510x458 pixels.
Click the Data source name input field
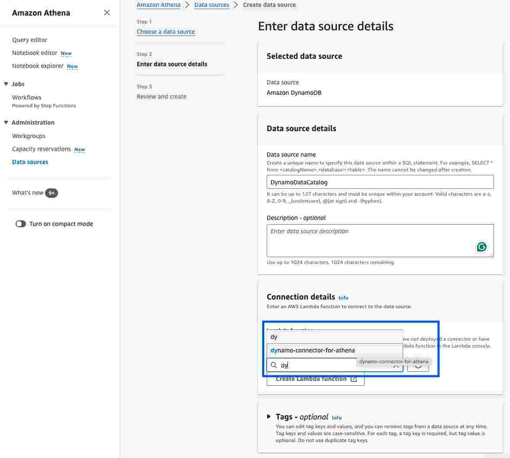point(380,182)
